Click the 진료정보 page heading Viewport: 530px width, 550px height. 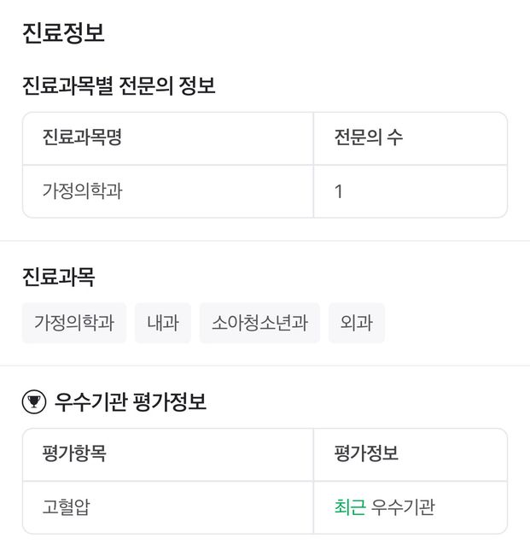63,33
